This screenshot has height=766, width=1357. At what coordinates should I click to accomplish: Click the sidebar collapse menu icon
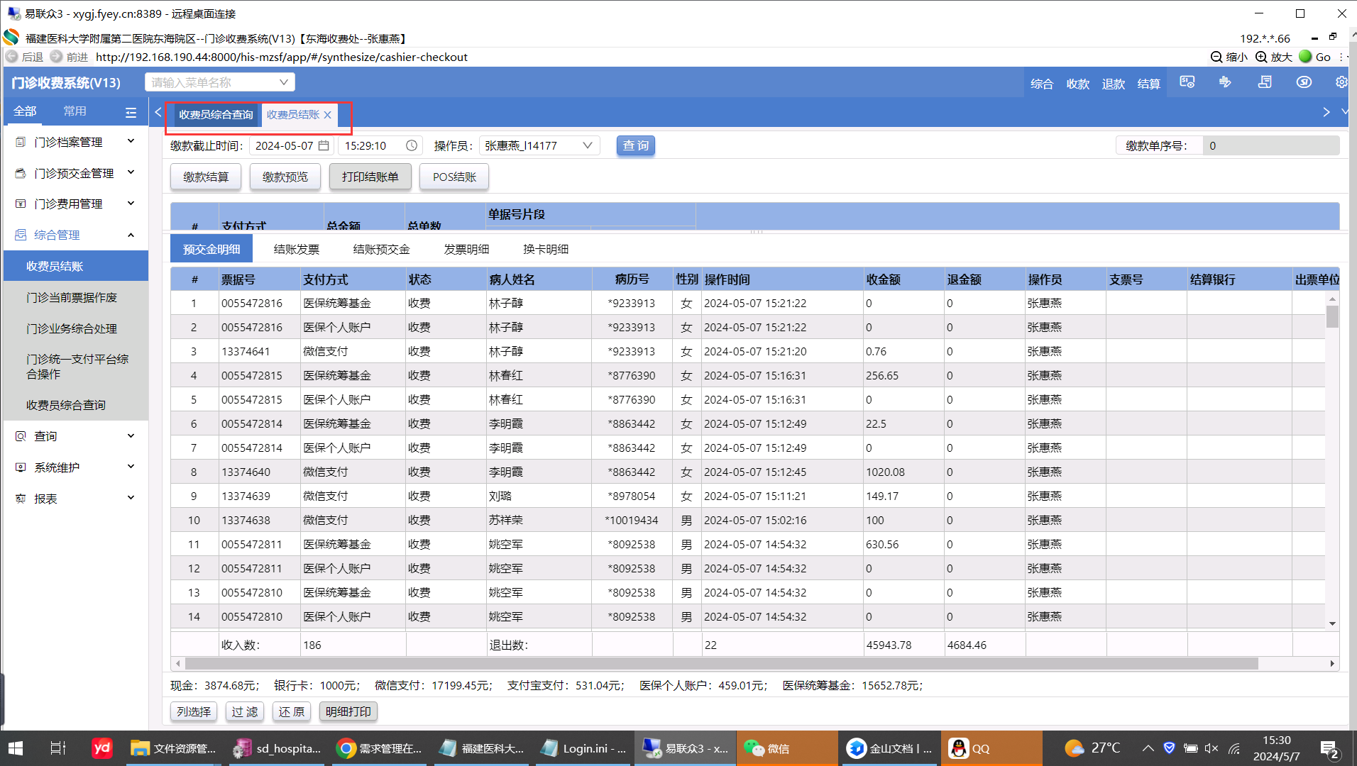pos(131,112)
